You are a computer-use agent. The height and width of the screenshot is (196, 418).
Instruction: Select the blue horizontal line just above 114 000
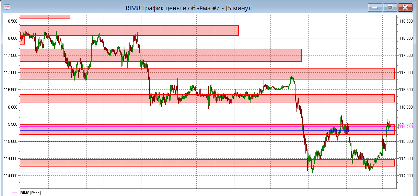click(x=207, y=172)
